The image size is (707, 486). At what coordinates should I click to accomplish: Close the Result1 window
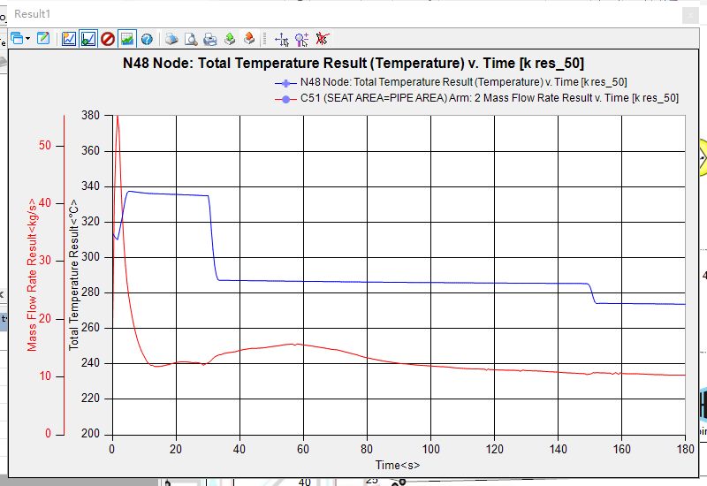[x=690, y=16]
